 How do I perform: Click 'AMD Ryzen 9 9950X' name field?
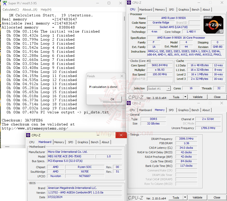click(x=174, y=18)
